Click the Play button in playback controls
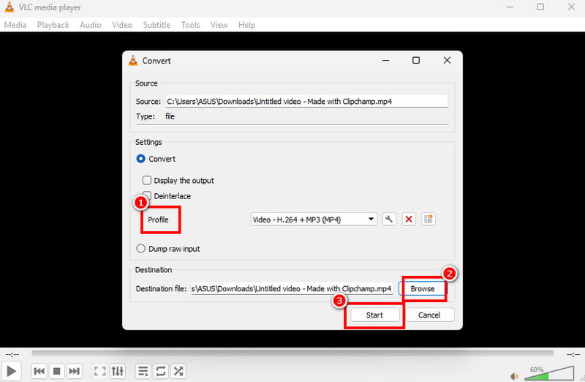Viewport: 585px width, 382px height. (12, 371)
